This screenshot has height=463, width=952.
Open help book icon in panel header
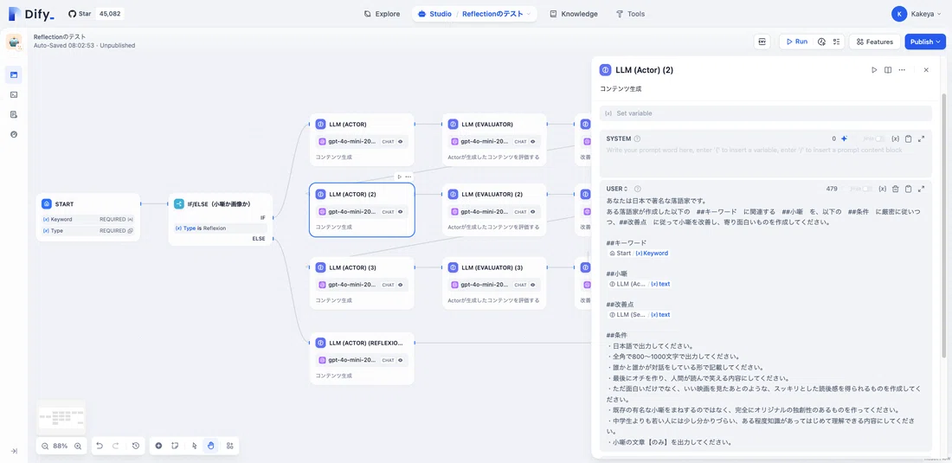(888, 70)
